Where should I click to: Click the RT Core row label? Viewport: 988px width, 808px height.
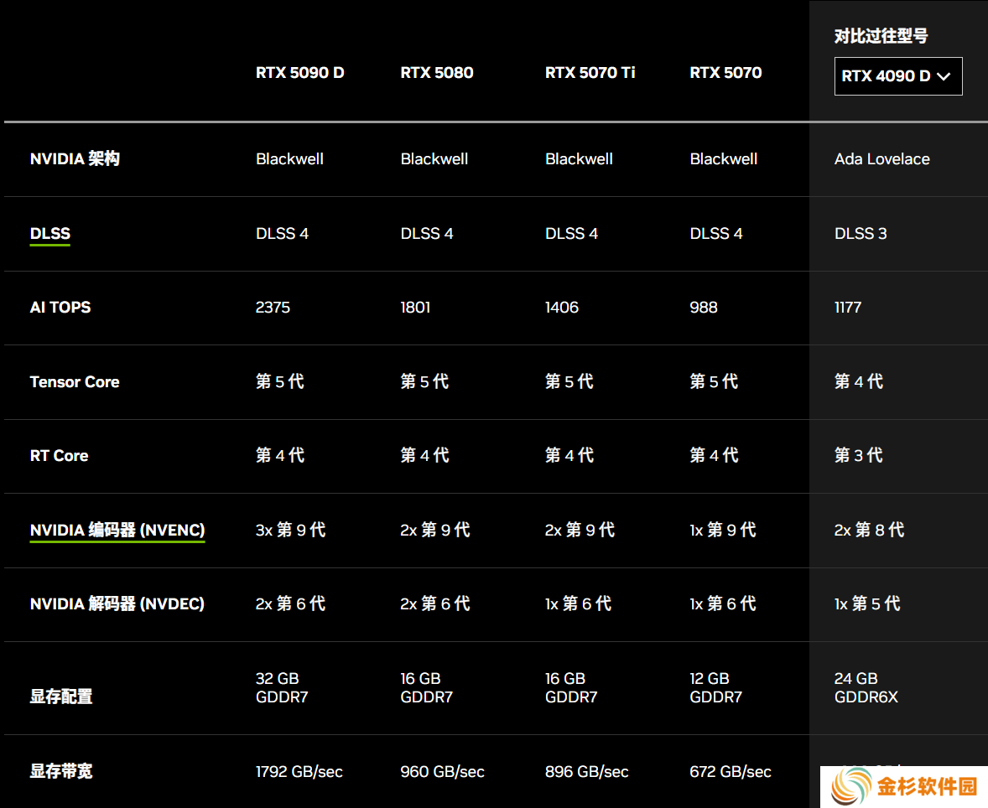(60, 456)
